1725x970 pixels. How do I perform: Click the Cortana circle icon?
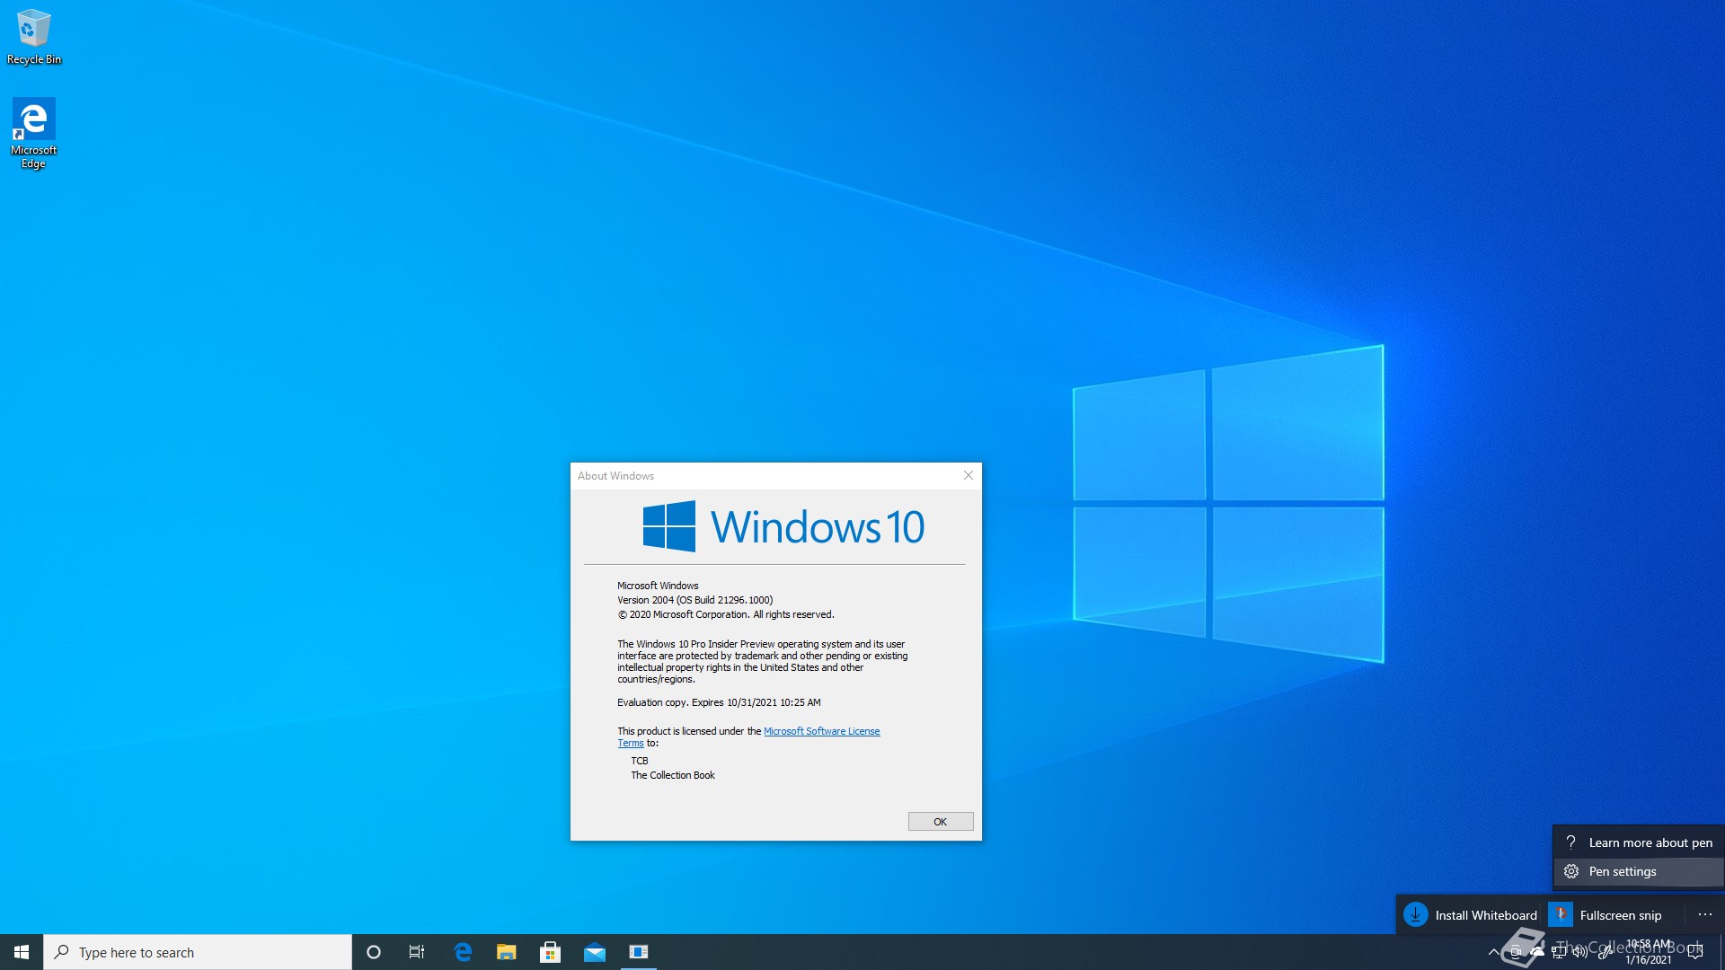(x=374, y=952)
